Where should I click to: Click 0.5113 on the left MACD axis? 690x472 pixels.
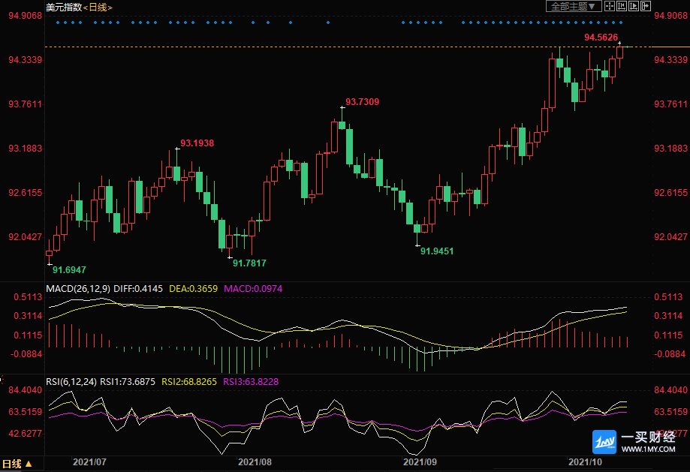[29, 297]
